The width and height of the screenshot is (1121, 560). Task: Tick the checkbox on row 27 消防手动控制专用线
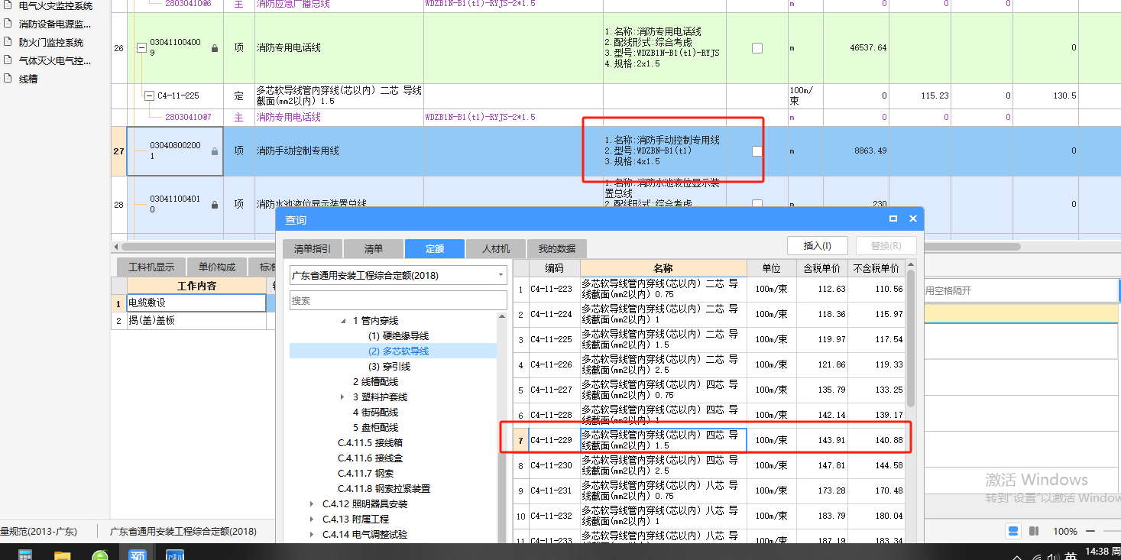tap(757, 151)
